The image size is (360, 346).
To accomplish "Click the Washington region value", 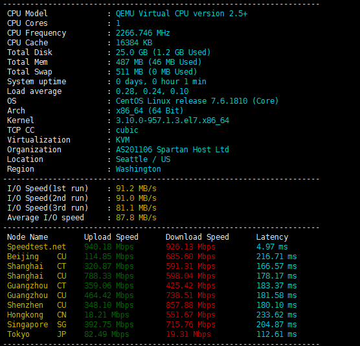I will pos(138,169).
